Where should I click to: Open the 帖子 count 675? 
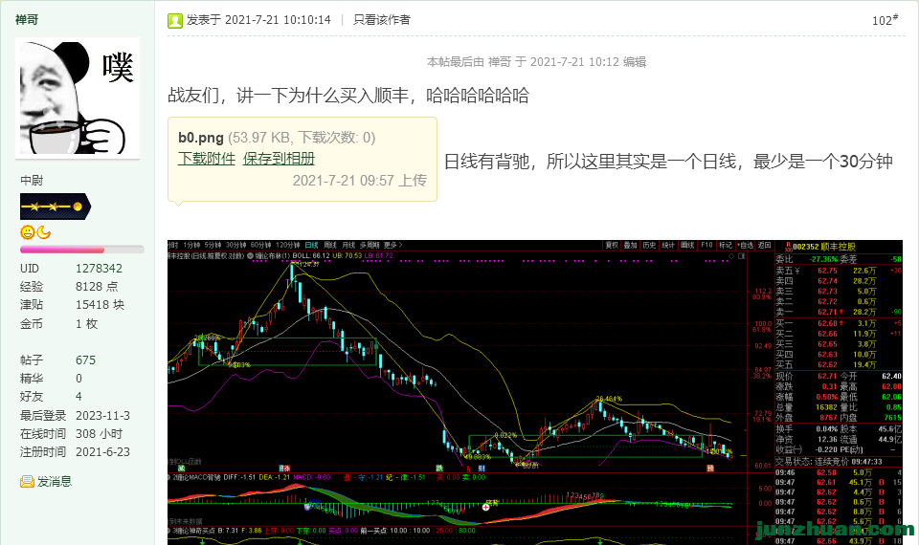click(x=85, y=360)
